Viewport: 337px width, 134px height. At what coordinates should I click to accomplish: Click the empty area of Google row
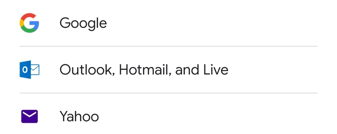pos(212,23)
